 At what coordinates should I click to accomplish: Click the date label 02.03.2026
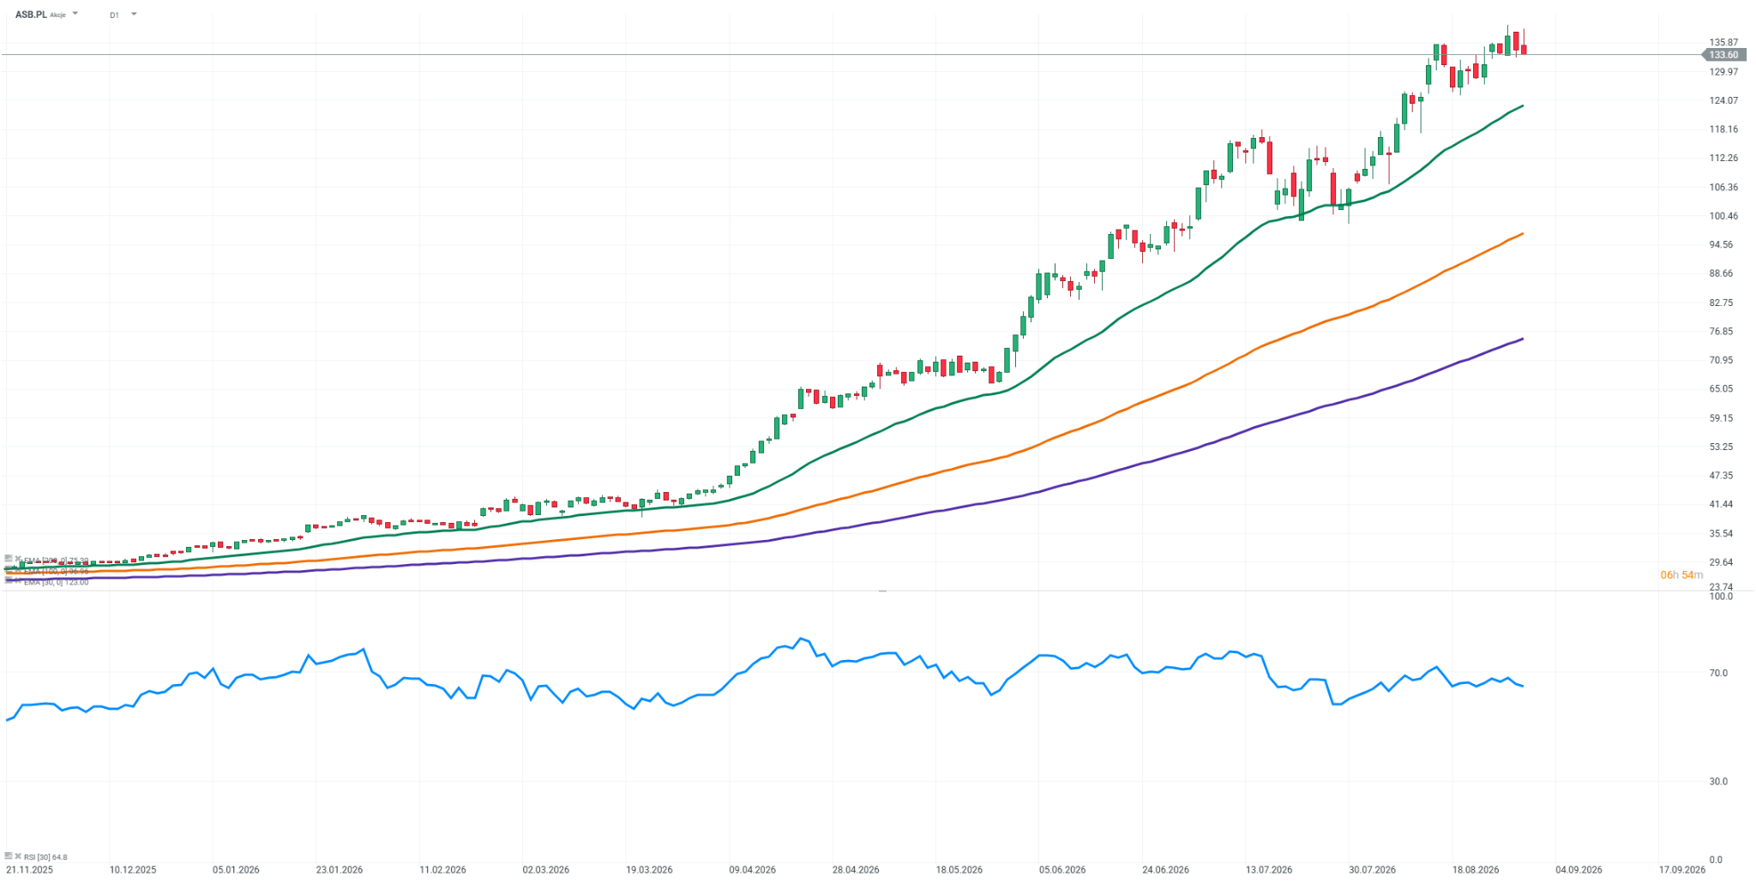(x=546, y=869)
